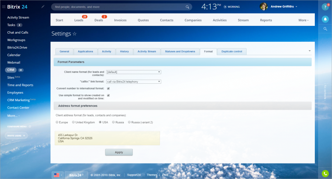
Task: Click the clock showing 4:13 PM
Action: coord(211,7)
